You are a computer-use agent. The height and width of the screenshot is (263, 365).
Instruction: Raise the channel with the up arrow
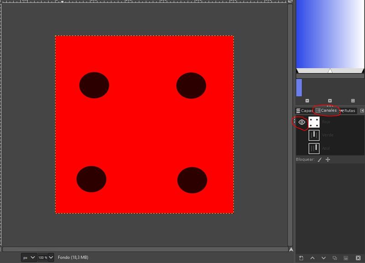tap(313, 258)
